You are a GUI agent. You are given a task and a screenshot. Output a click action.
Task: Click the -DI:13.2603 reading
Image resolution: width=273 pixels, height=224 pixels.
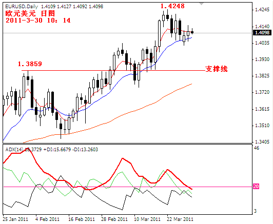click(x=85, y=149)
